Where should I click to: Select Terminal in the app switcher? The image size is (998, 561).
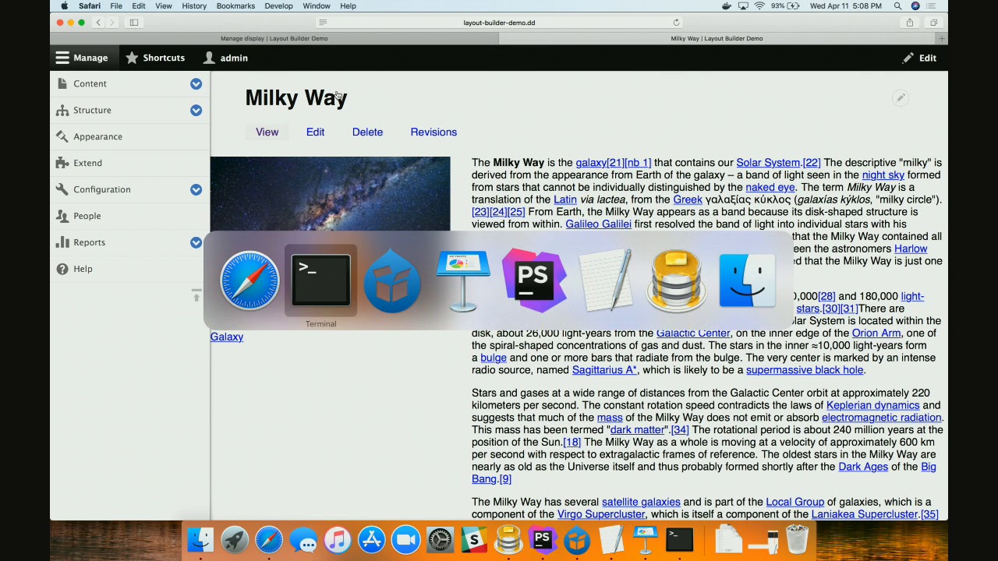tap(320, 280)
